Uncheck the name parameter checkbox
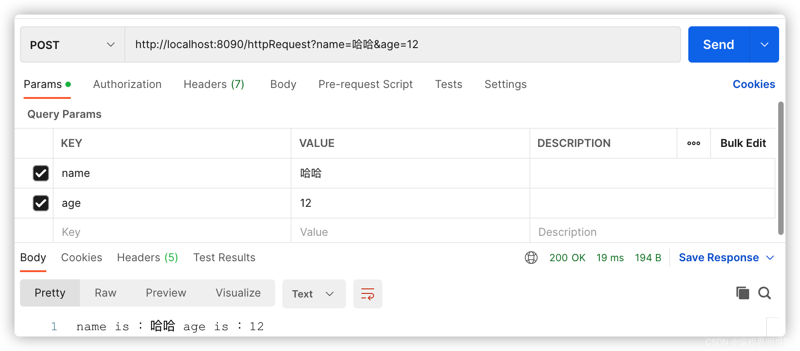Screen dimensions: 800x351 (x=41, y=173)
